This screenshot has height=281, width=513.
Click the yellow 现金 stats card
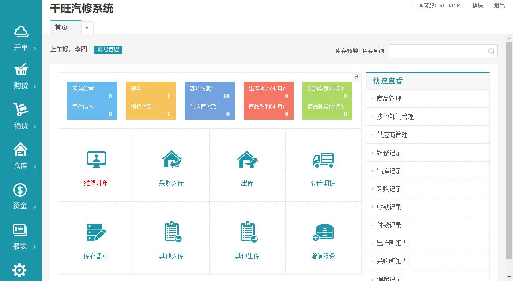tap(151, 101)
